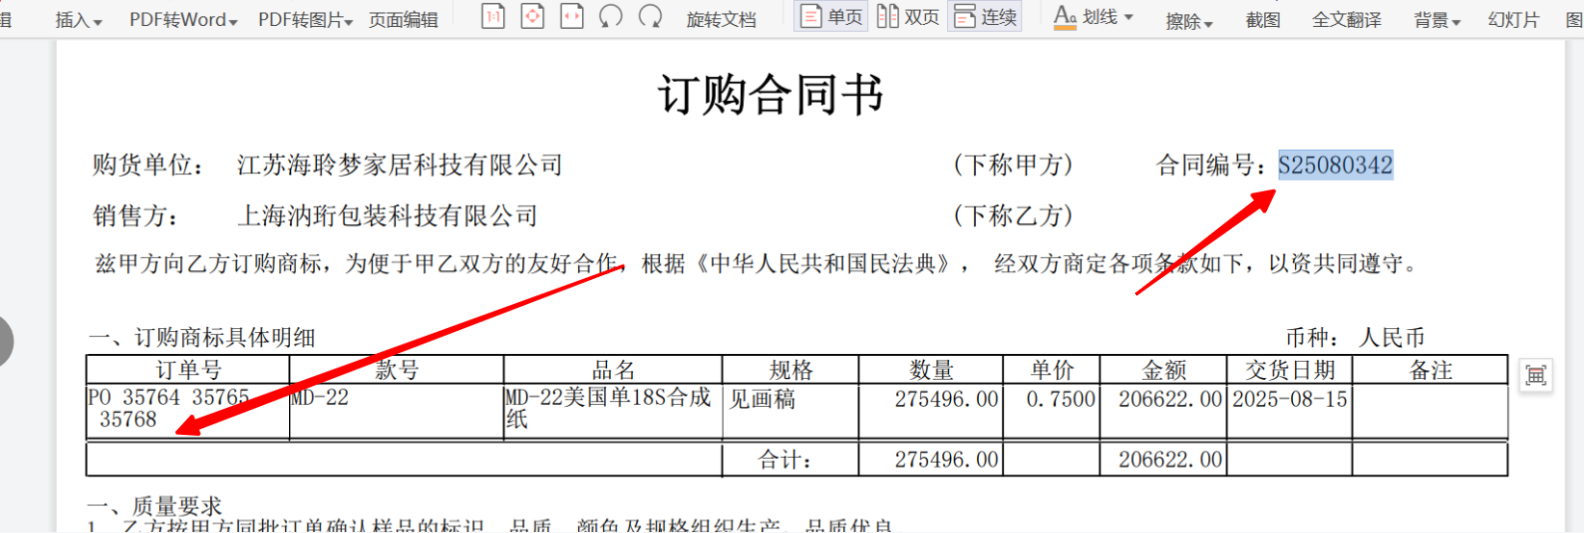Viewport: 1584px width, 533px height.
Task: Switch to single page 单页 view
Action: [x=832, y=17]
